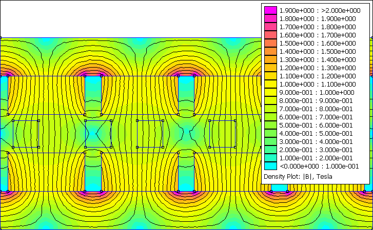Click the cyan swatch for <0.000e+000 : 1.000e-001
Viewport: 373px width, 230px height.
pyautogui.click(x=270, y=166)
